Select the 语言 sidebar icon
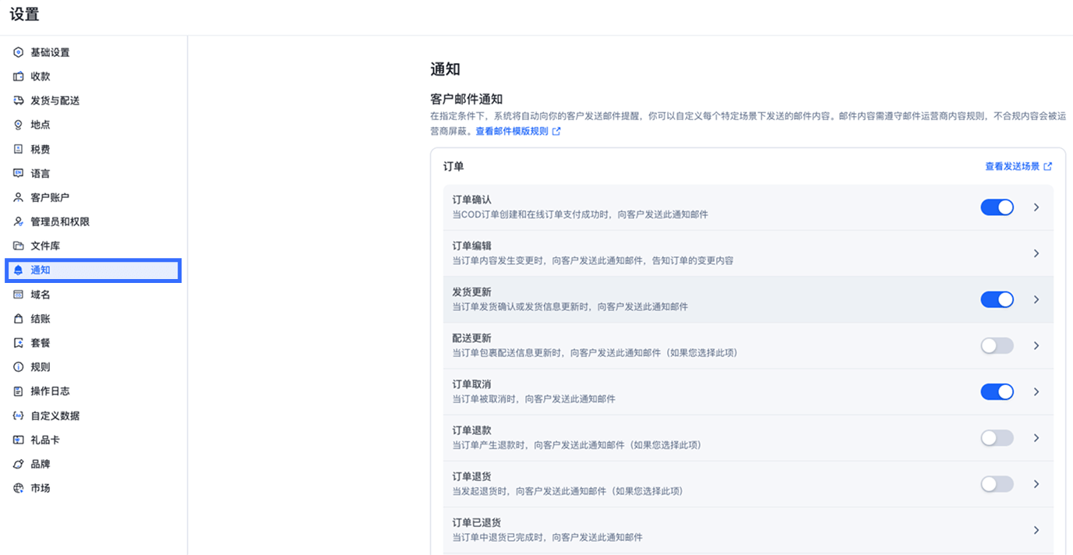 (x=17, y=172)
